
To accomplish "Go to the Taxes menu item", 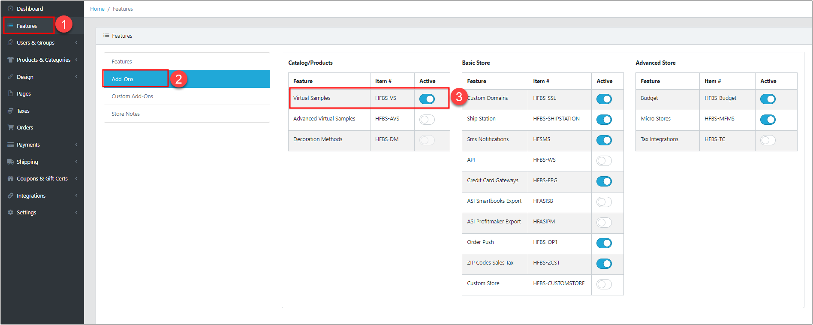I will [x=42, y=111].
